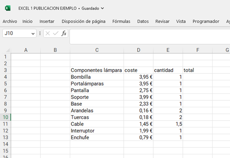Click the three-dot handle beside Name Box
Viewport: 230px width, 158px height.
tap(40, 33)
